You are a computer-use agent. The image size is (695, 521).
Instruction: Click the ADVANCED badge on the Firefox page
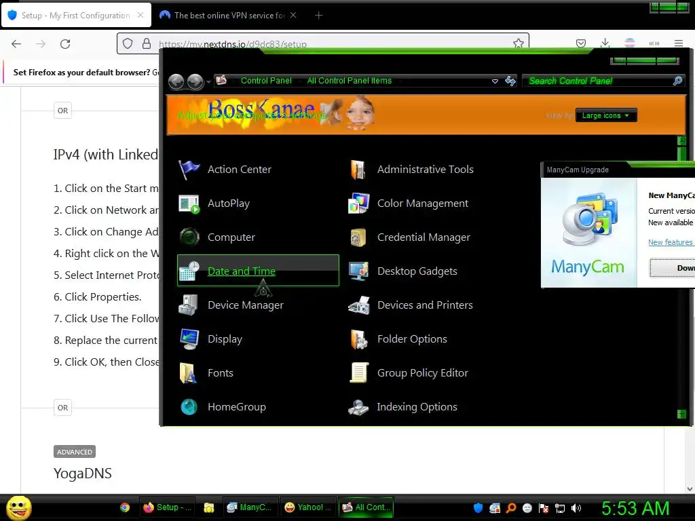click(x=75, y=452)
